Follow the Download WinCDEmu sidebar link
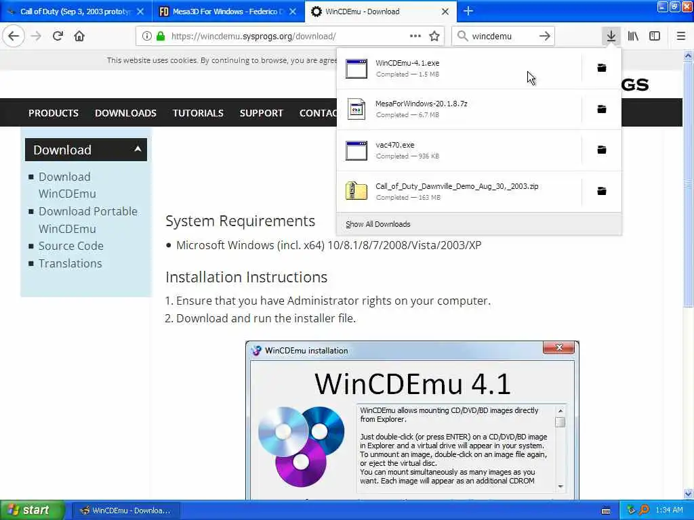694x520 pixels. [67, 186]
